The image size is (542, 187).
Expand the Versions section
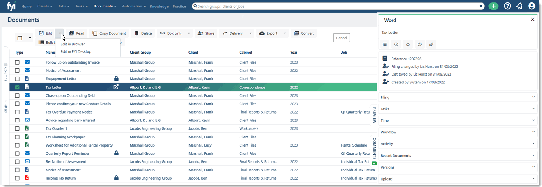pyautogui.click(x=458, y=167)
